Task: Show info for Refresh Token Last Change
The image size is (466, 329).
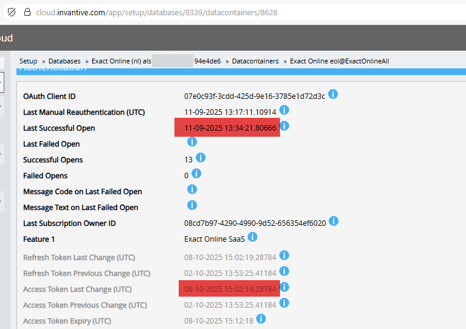Action: click(284, 256)
